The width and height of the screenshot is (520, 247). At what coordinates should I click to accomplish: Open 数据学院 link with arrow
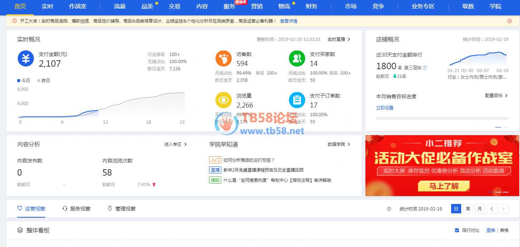339,144
